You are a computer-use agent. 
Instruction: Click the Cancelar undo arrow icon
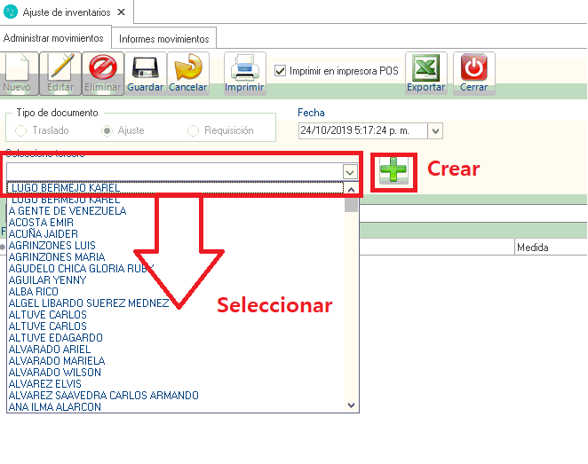tap(187, 69)
